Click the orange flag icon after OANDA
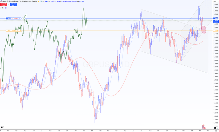The width and height of the screenshot is (219, 132). pos(38,1)
